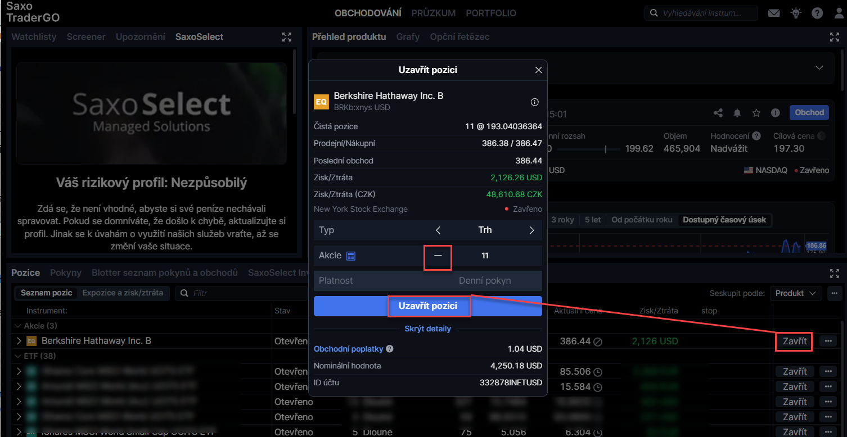Switch order type with the right arrow

[x=531, y=230]
